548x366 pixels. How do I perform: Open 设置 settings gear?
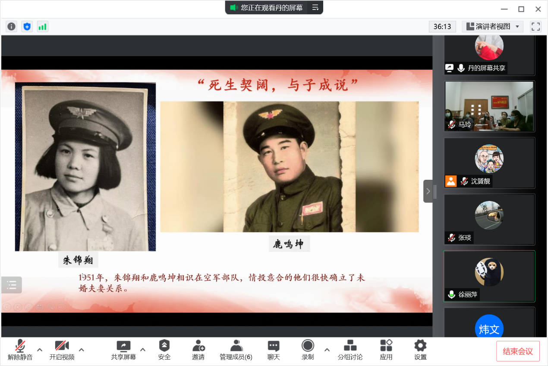coord(420,350)
